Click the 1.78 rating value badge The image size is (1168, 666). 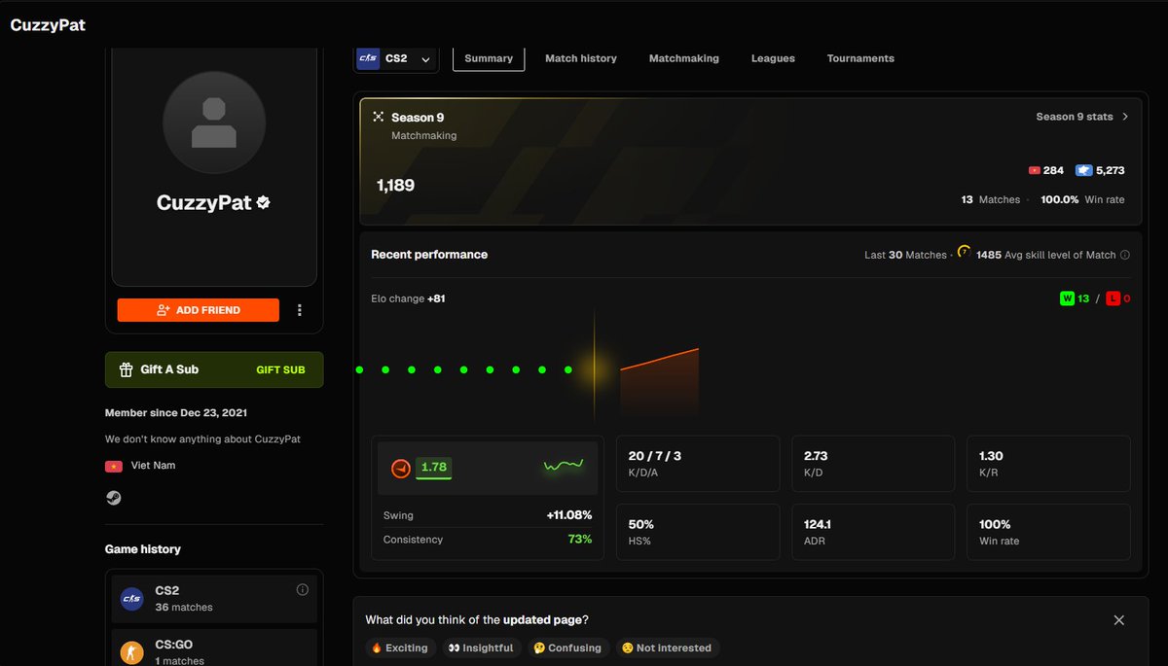[x=433, y=468]
